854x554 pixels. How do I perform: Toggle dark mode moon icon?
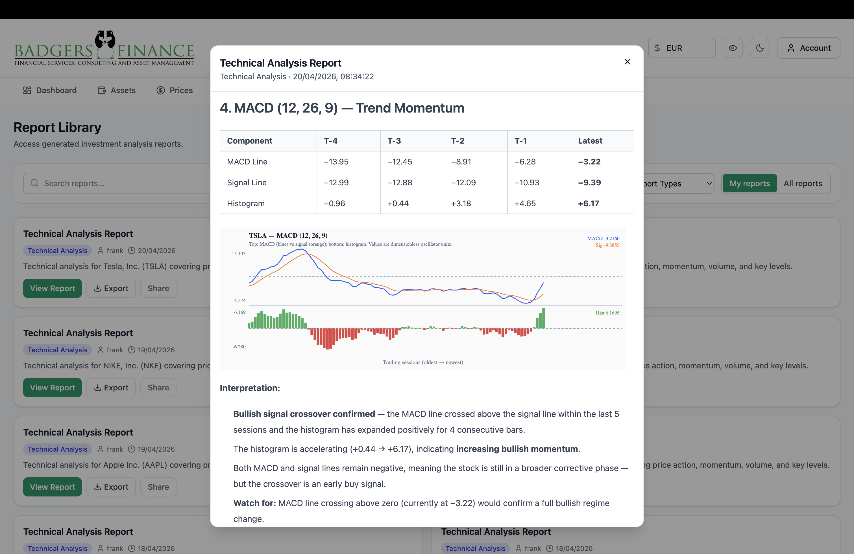(760, 48)
